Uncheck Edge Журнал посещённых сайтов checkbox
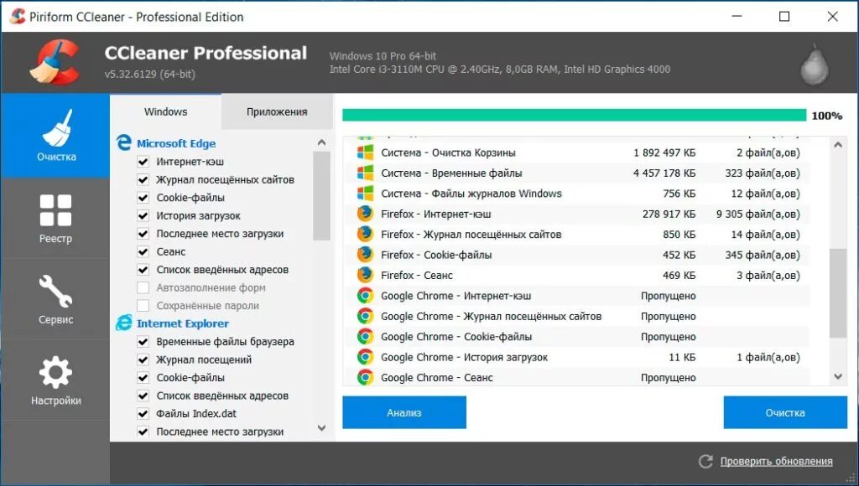 [x=143, y=179]
